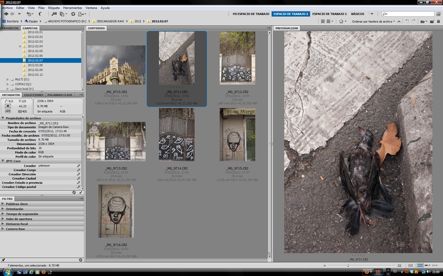Viewport: 443px width, 276px height.
Task: Click the thumbnail size slider handle
Action: pyautogui.click(x=348, y=265)
